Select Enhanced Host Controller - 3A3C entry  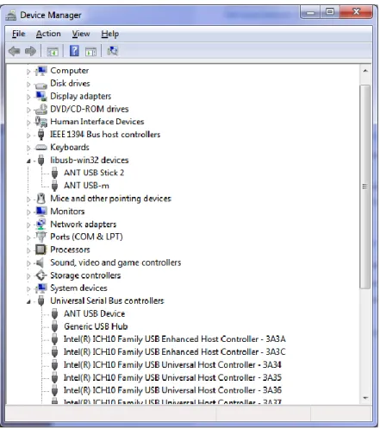click(x=175, y=351)
